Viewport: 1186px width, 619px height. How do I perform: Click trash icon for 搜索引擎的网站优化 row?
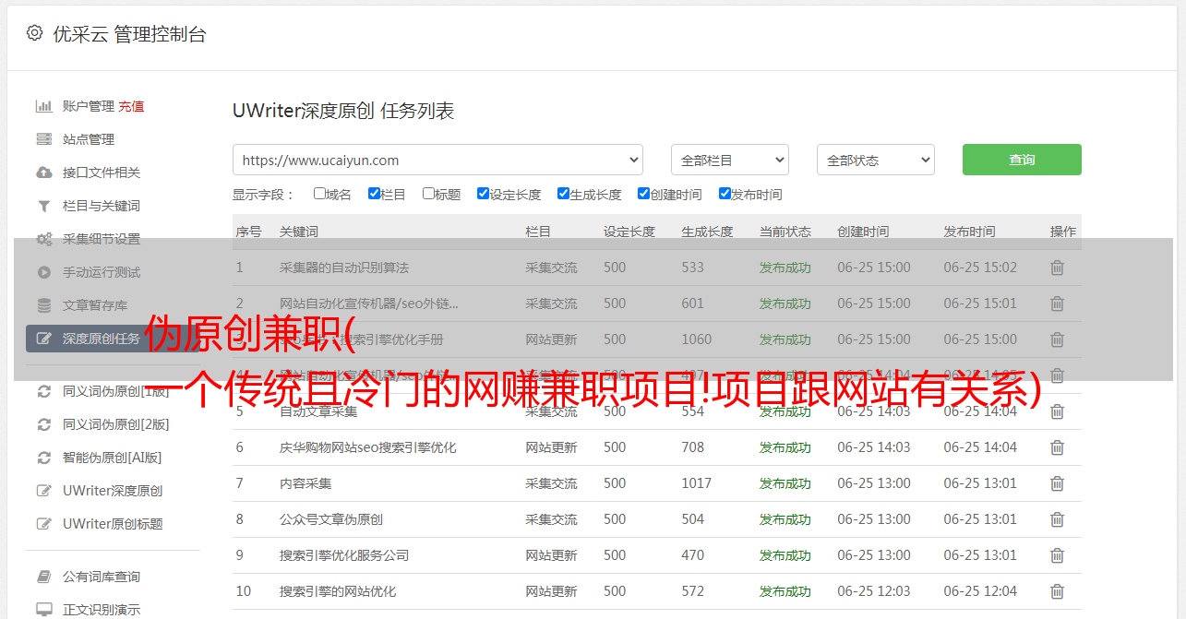1057,591
